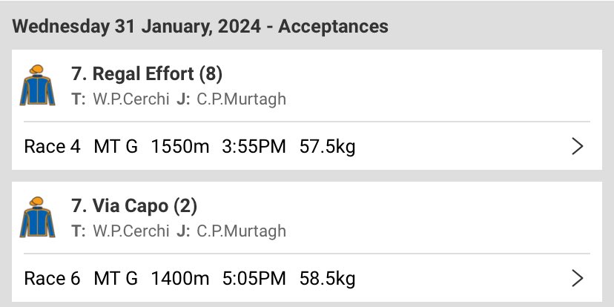Click the Race 4 label
614x307 pixels.
pyautogui.click(x=52, y=147)
